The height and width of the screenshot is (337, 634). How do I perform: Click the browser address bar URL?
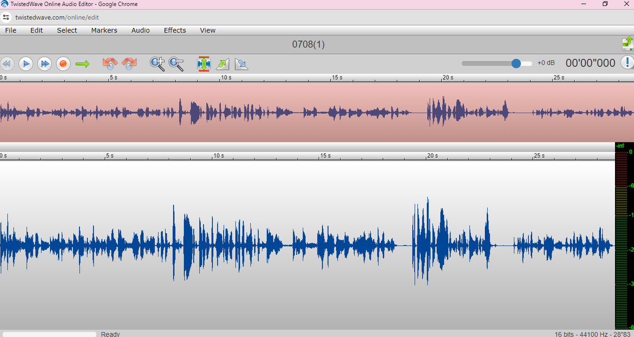[x=57, y=17]
